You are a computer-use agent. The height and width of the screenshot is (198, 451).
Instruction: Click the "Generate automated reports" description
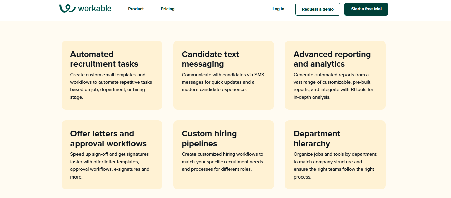click(333, 86)
